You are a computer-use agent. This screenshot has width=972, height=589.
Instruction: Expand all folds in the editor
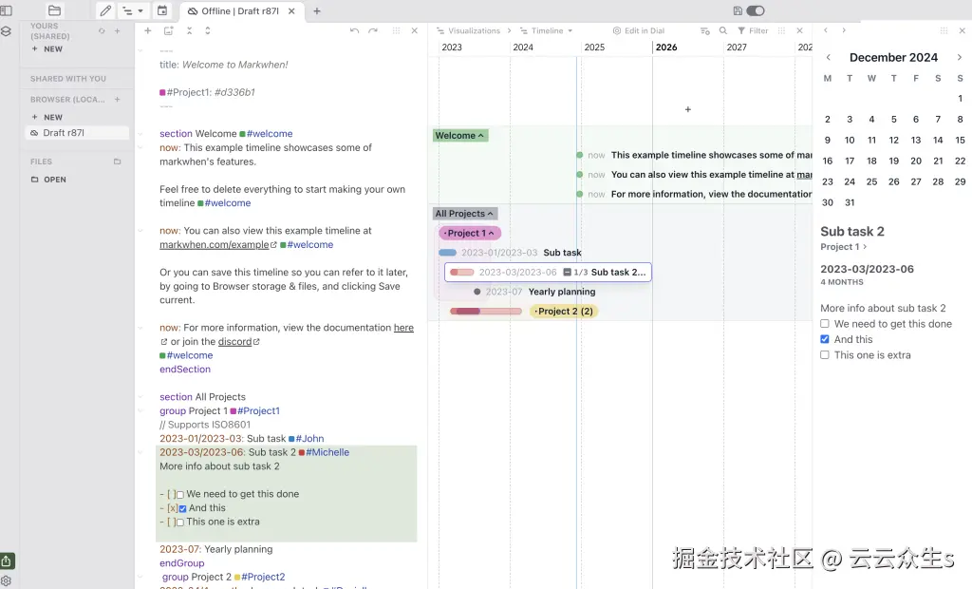coord(207,30)
